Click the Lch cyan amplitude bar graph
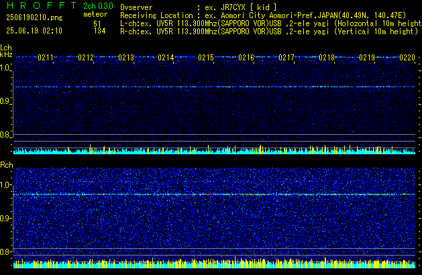This screenshot has width=422, height=275. 214,150
